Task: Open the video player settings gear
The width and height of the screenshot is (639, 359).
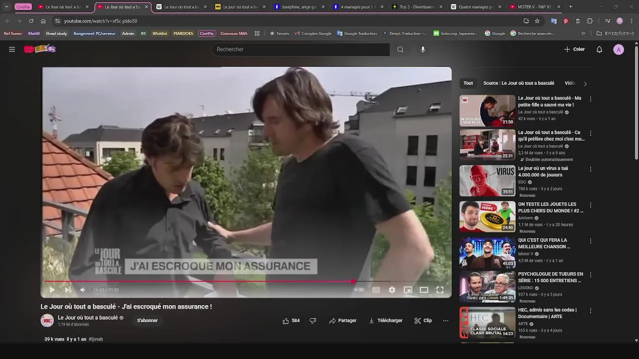Action: point(392,290)
